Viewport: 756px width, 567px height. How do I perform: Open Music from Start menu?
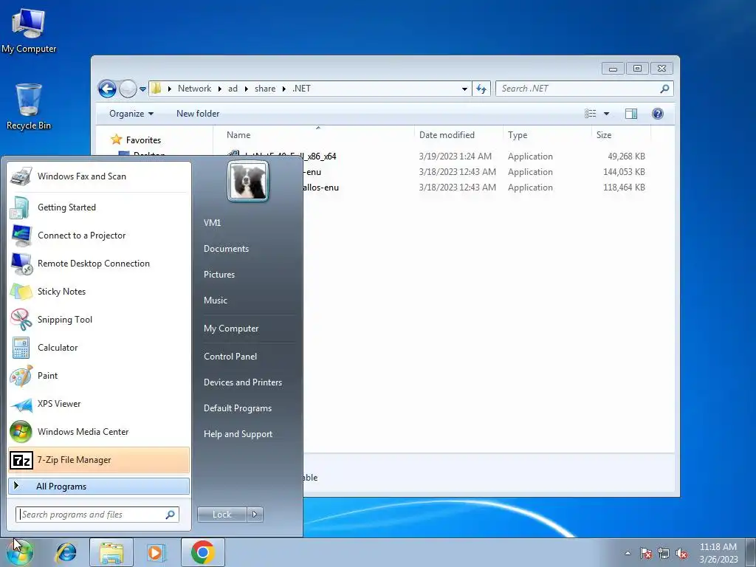[216, 300]
